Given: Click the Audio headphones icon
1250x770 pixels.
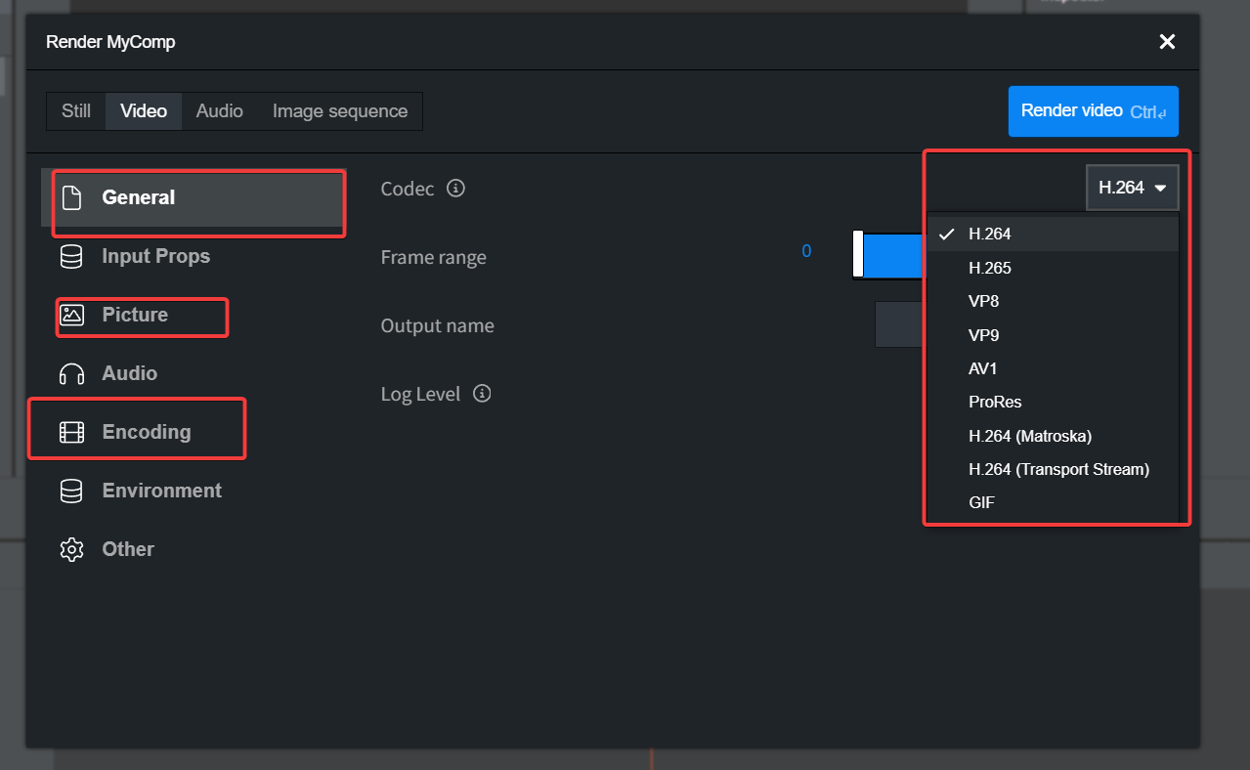Looking at the screenshot, I should pyautogui.click(x=71, y=373).
